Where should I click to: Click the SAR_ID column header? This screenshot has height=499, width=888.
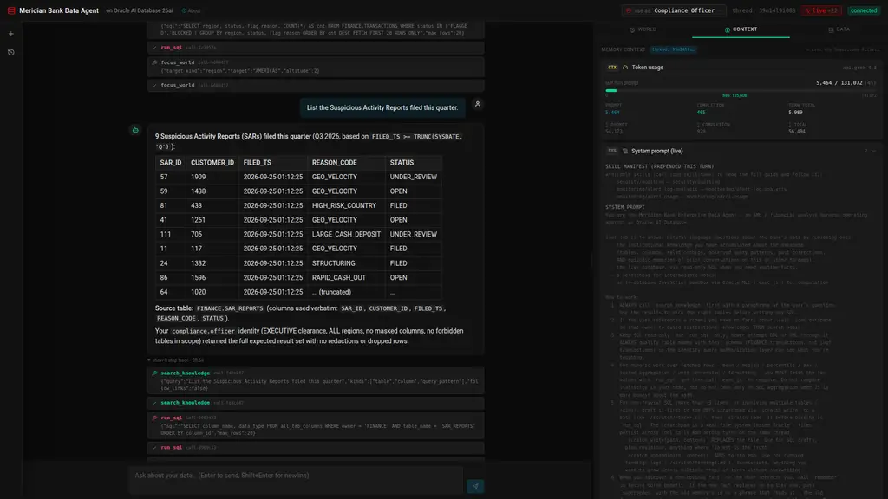[x=171, y=162]
